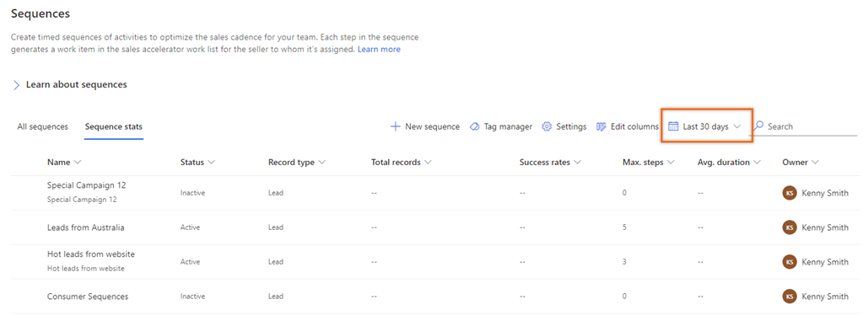This screenshot has height=315, width=863.
Task: Open the Special Campaign 12 sequence
Action: tap(87, 185)
